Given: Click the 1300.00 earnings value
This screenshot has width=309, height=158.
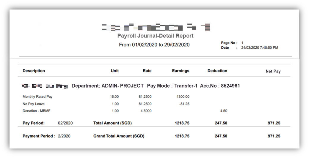Looking at the screenshot, I should tap(183, 97).
